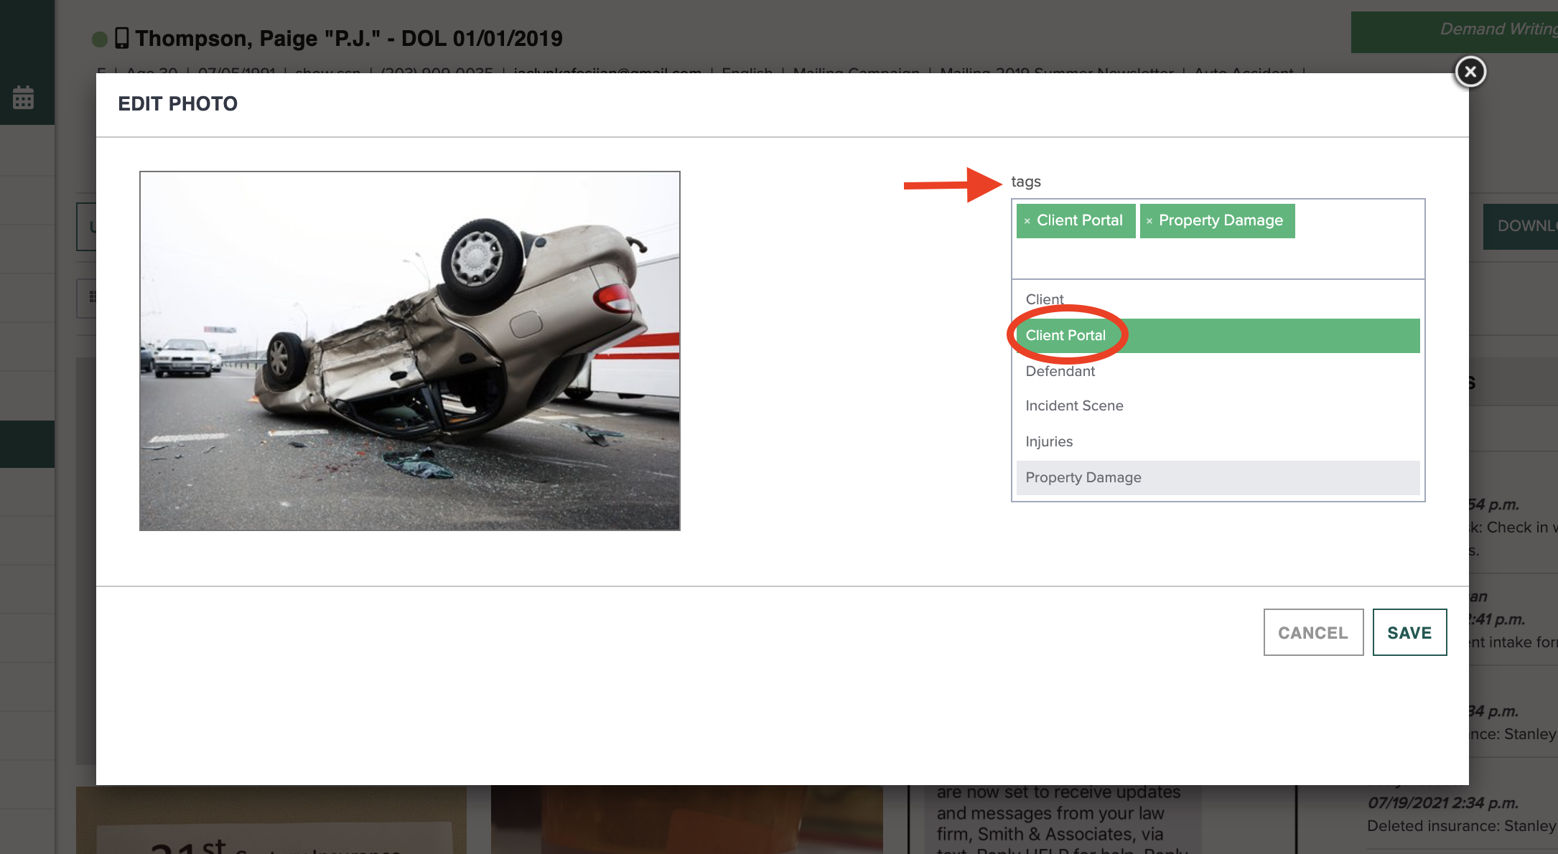Viewport: 1558px width, 854px height.
Task: Click the green status dot by Thompson
Action: tap(100, 39)
